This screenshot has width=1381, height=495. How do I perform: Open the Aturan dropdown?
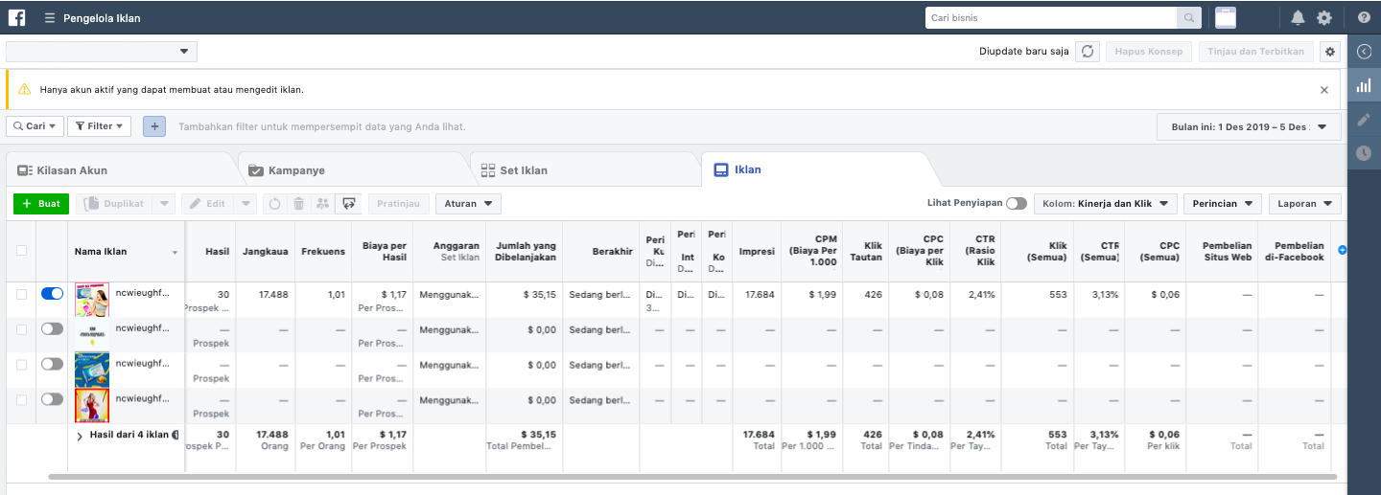point(468,204)
